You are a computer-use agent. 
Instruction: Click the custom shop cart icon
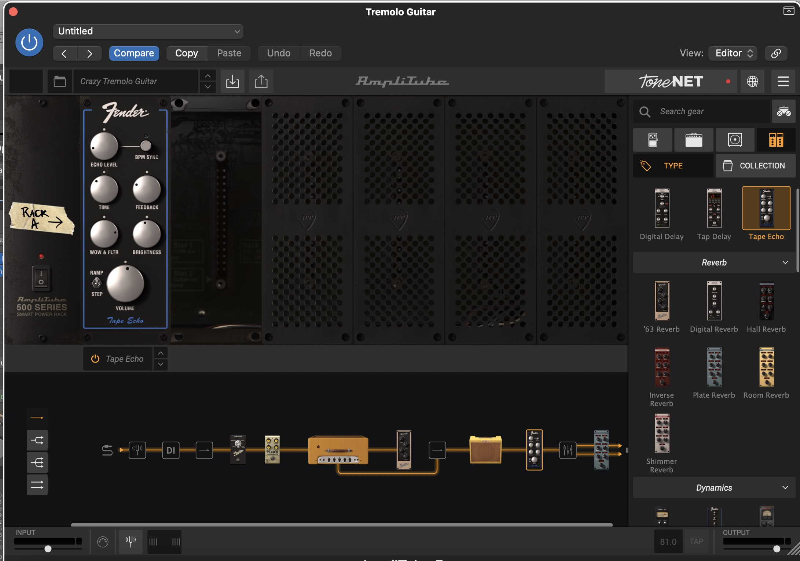[x=784, y=111]
